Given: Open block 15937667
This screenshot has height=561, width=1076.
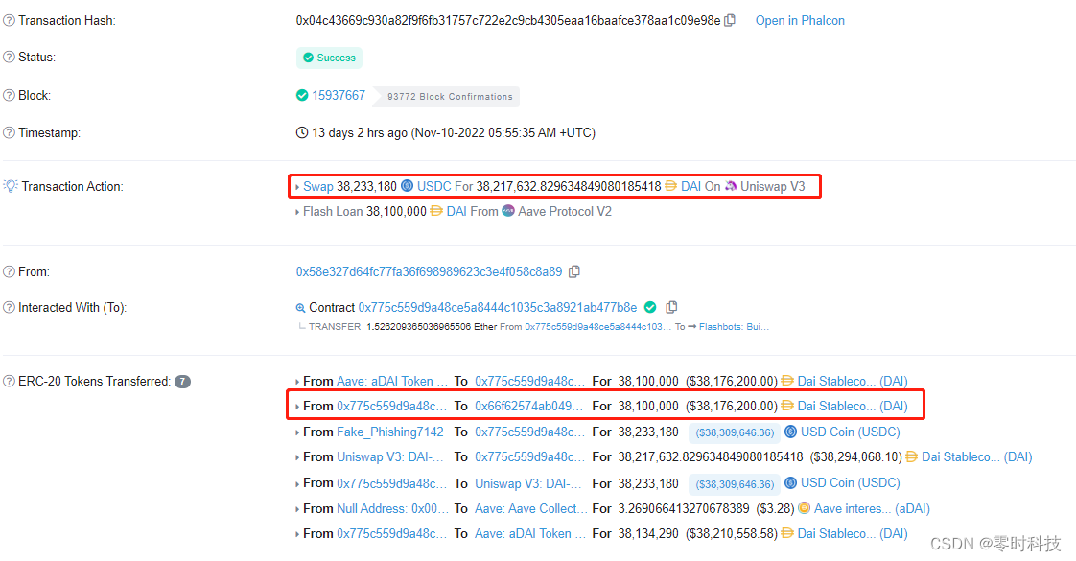Looking at the screenshot, I should tap(339, 95).
